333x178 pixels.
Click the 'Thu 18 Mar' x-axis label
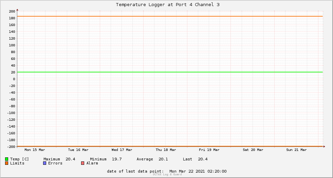pos(166,150)
